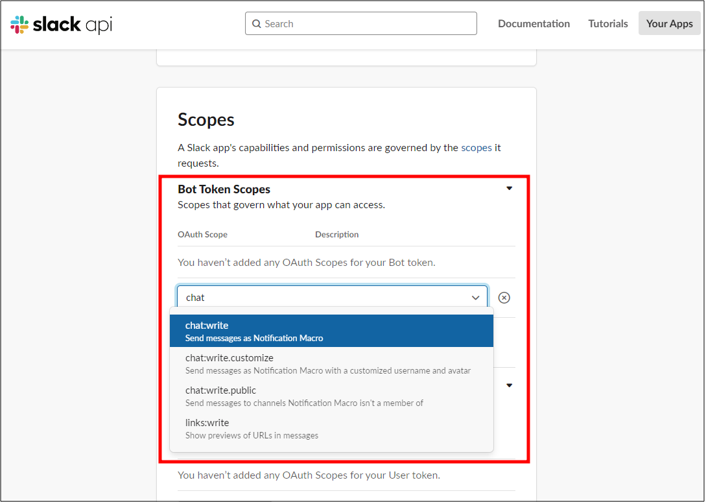Open the Documentation menu
Viewport: 706px width, 502px height.
(x=534, y=23)
